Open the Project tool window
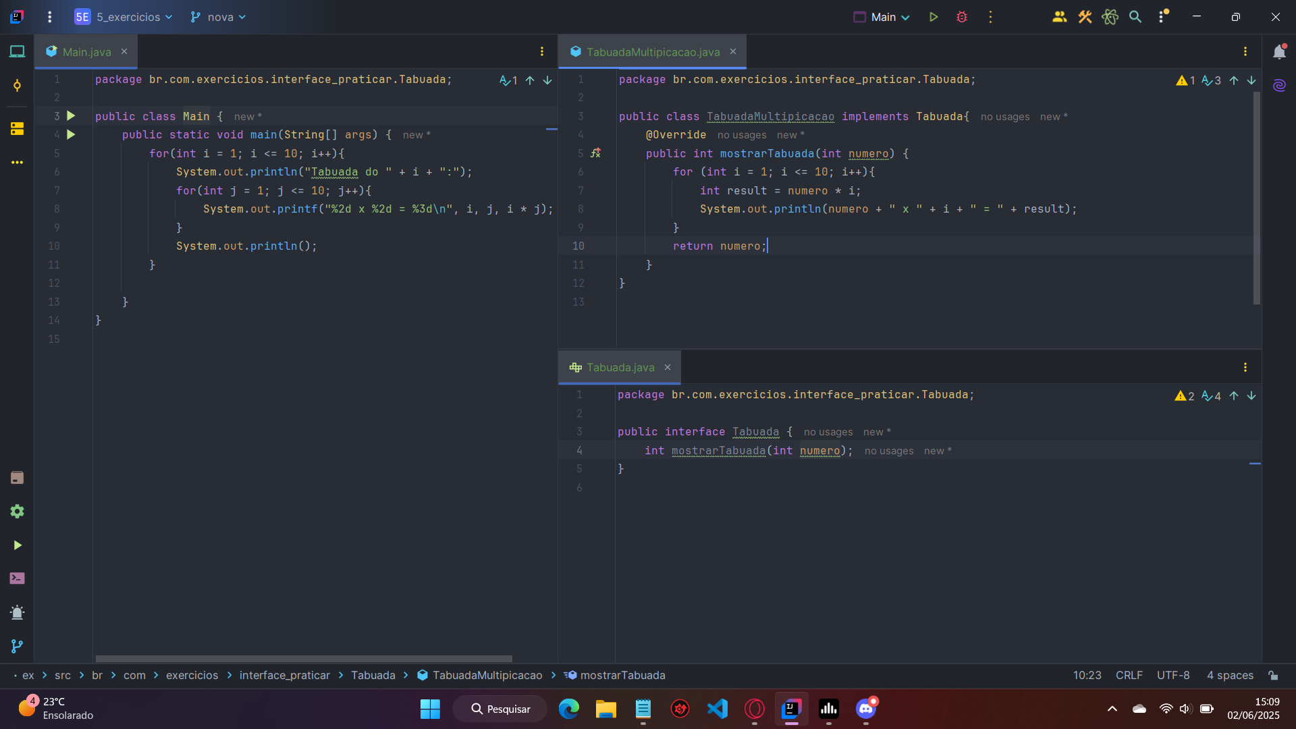 (x=17, y=52)
